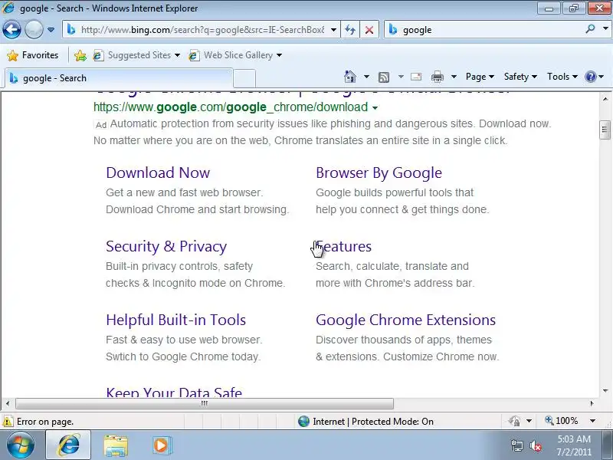The height and width of the screenshot is (460, 613).
Task: Open the Tools menu
Action: (562, 77)
